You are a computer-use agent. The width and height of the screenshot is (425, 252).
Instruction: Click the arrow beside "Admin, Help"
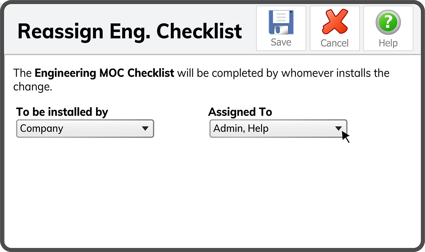[x=339, y=128]
